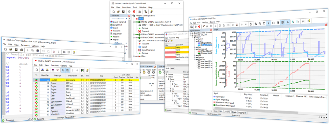Open Sequence menu in Sequencer window
The image size is (329, 124).
pyautogui.click(x=25, y=45)
